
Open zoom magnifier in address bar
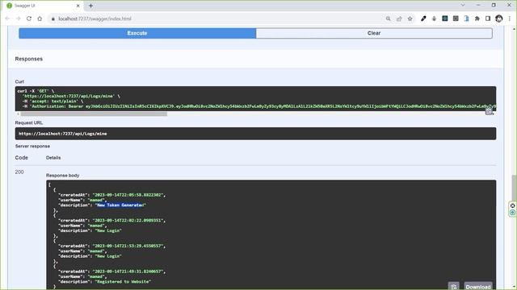388,19
